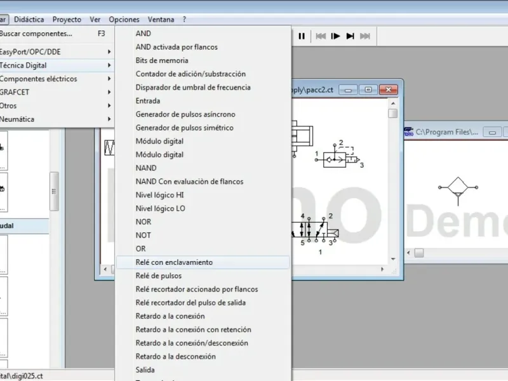Select Entrada component

[203, 101]
